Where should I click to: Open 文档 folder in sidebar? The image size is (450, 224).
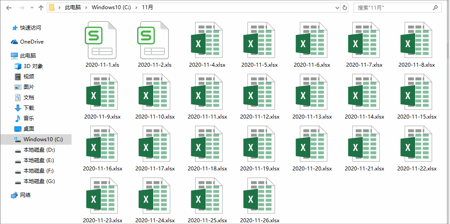[x=24, y=98]
